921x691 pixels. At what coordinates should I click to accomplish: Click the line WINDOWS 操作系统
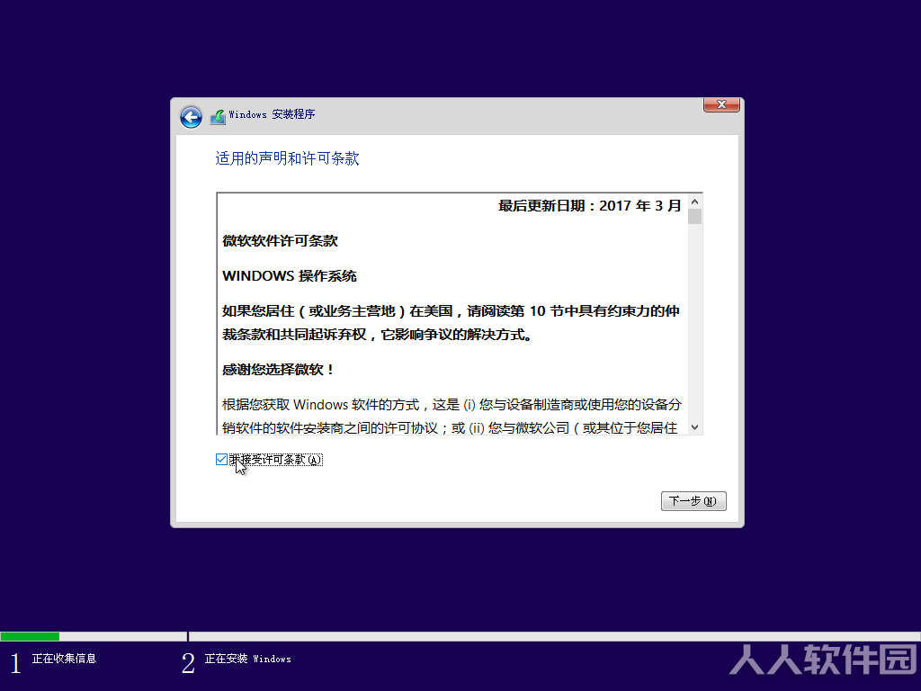coord(290,276)
